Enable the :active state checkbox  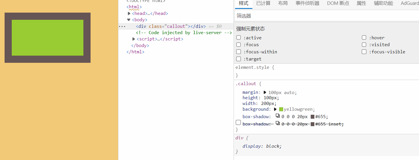238,38
